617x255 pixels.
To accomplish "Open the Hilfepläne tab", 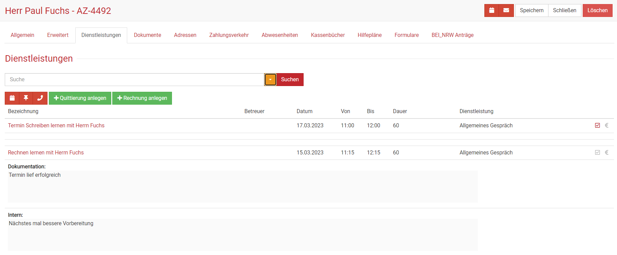I will point(369,35).
